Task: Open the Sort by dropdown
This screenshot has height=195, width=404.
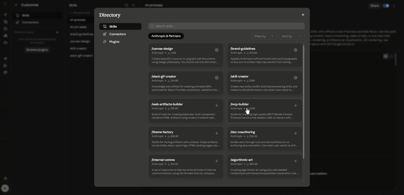Action: click(292, 36)
